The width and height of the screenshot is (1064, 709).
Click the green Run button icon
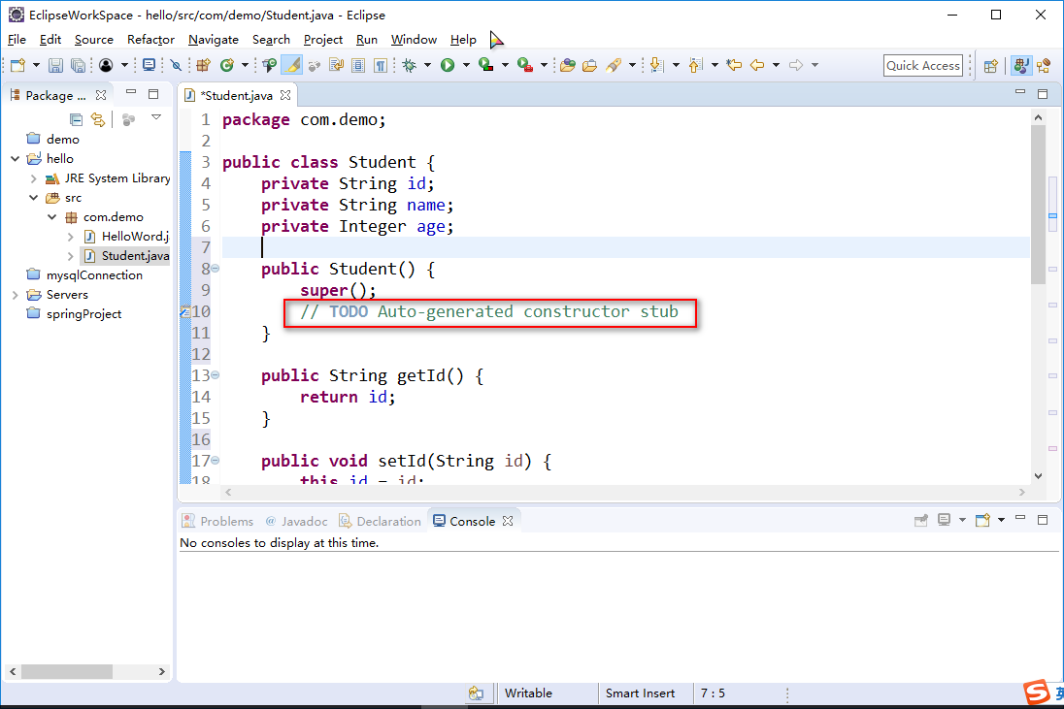click(448, 65)
